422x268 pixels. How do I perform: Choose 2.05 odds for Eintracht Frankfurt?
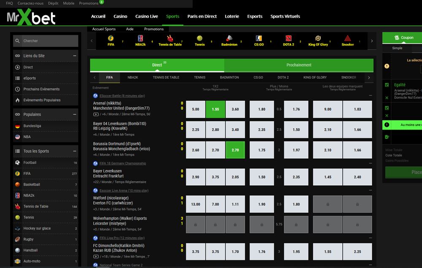tap(235, 177)
